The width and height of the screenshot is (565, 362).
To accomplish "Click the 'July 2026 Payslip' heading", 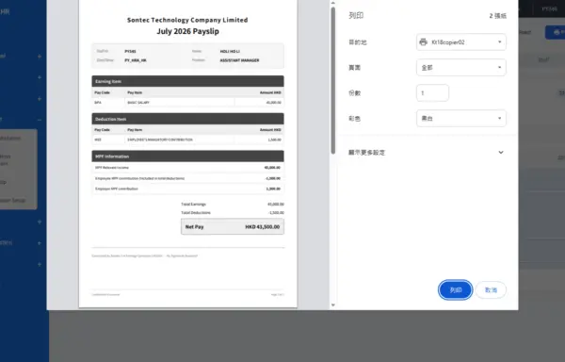I will coord(187,31).
